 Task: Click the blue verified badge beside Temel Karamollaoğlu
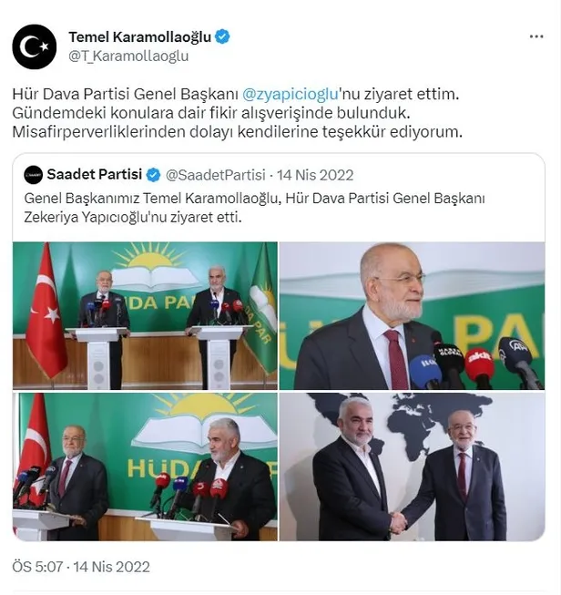click(x=222, y=37)
